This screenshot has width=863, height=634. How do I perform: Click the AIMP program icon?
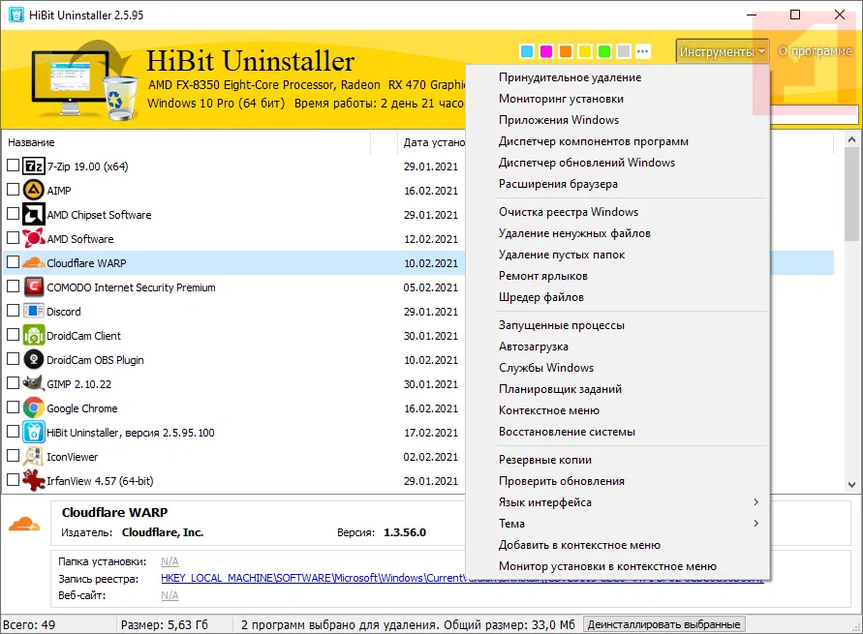pyautogui.click(x=34, y=191)
